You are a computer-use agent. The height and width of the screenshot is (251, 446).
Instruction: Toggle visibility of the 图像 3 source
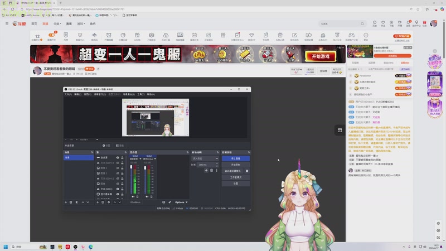(118, 168)
